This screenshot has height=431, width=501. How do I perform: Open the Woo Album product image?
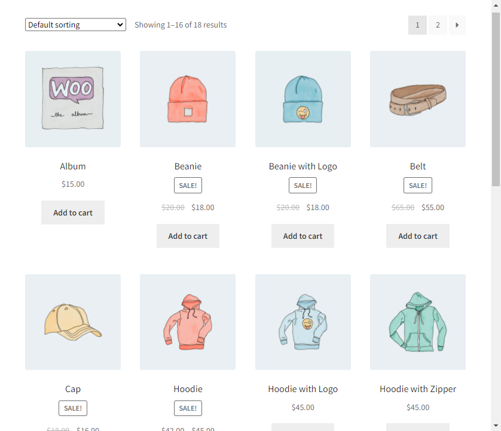(x=73, y=99)
